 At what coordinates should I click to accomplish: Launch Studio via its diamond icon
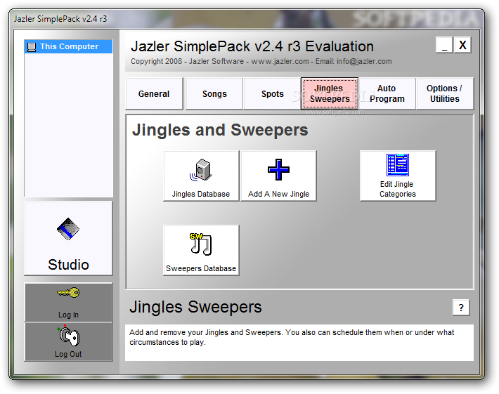coord(67,229)
